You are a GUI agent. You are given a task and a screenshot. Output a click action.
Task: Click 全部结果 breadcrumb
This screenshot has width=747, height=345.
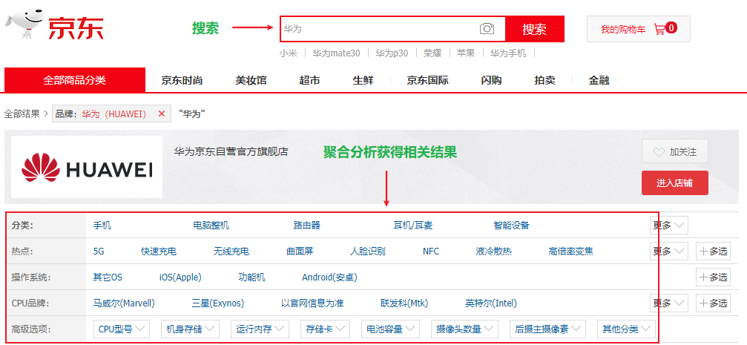point(22,114)
